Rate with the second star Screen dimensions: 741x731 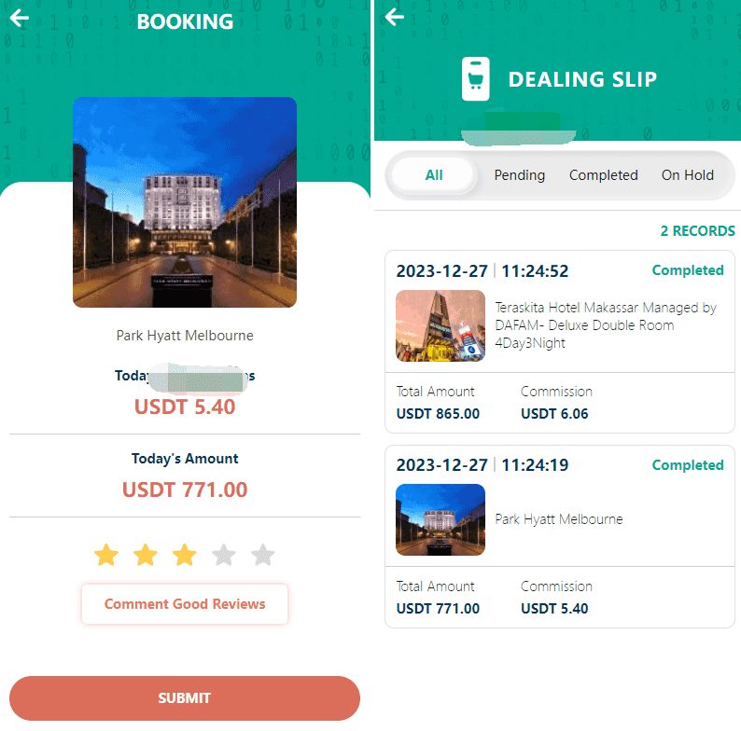point(146,555)
